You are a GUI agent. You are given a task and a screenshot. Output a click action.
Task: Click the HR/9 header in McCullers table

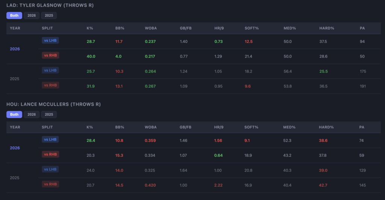(219, 127)
